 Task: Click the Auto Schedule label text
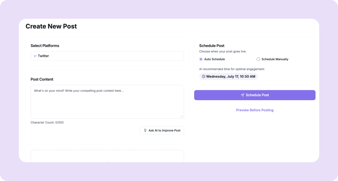[214, 59]
